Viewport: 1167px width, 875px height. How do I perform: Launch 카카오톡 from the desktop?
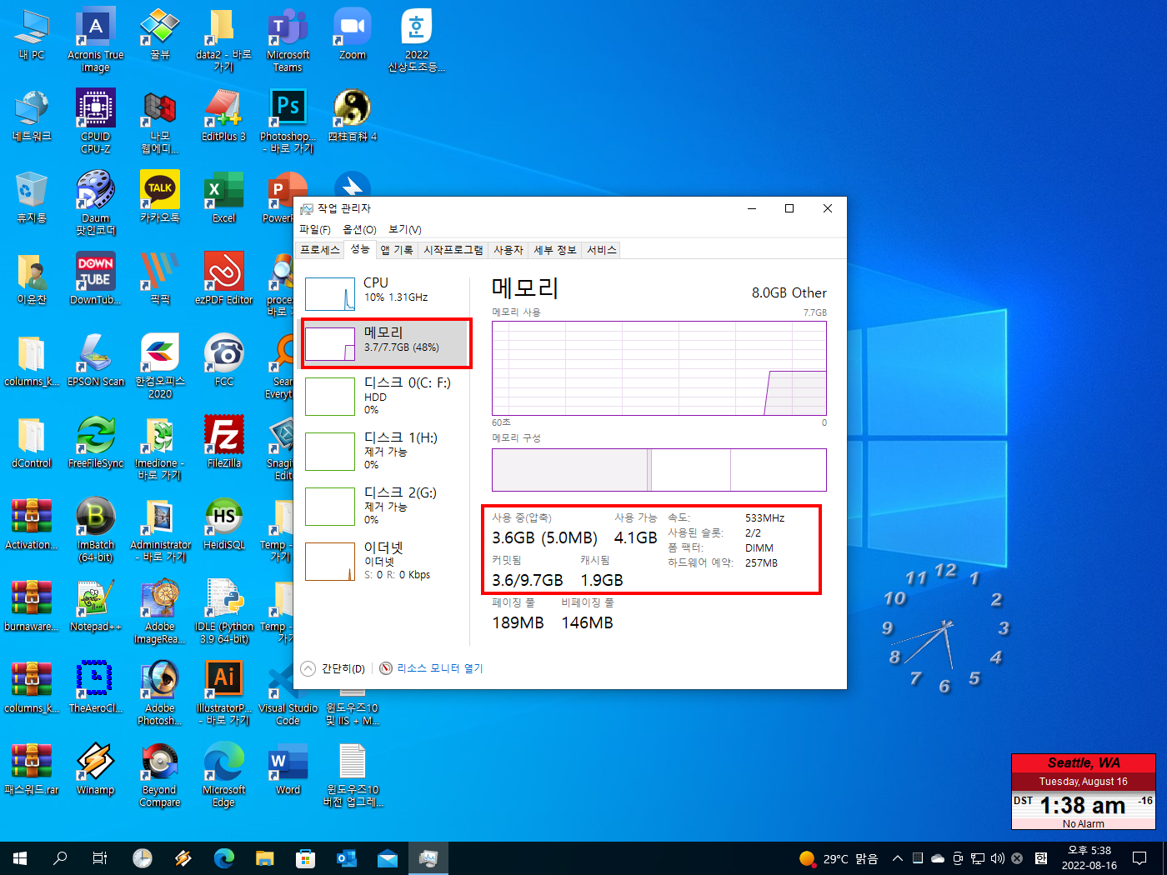(x=160, y=198)
